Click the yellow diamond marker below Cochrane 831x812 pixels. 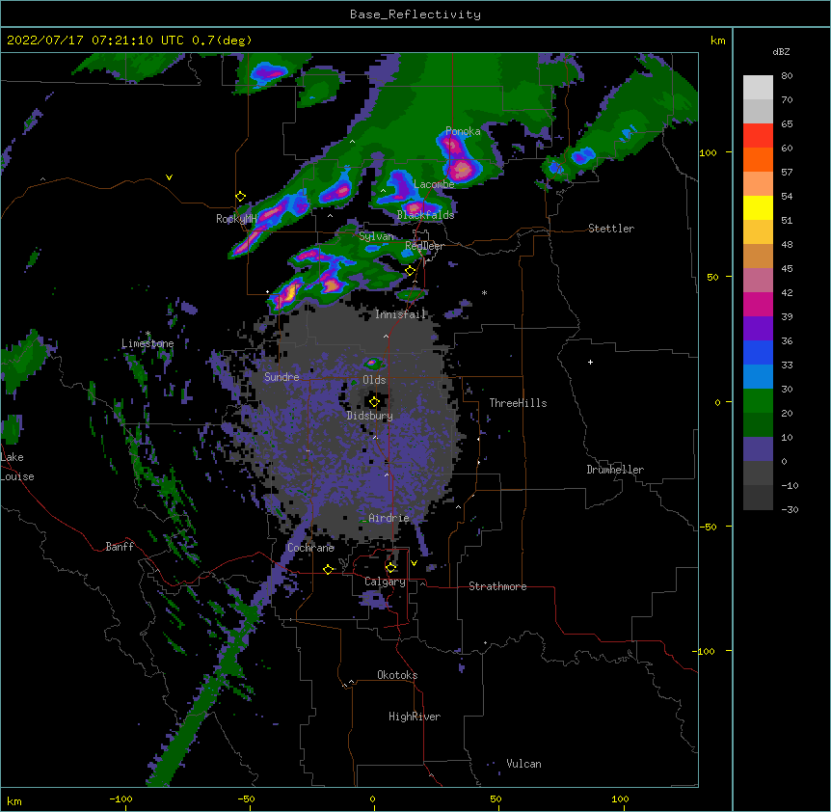pos(328,569)
